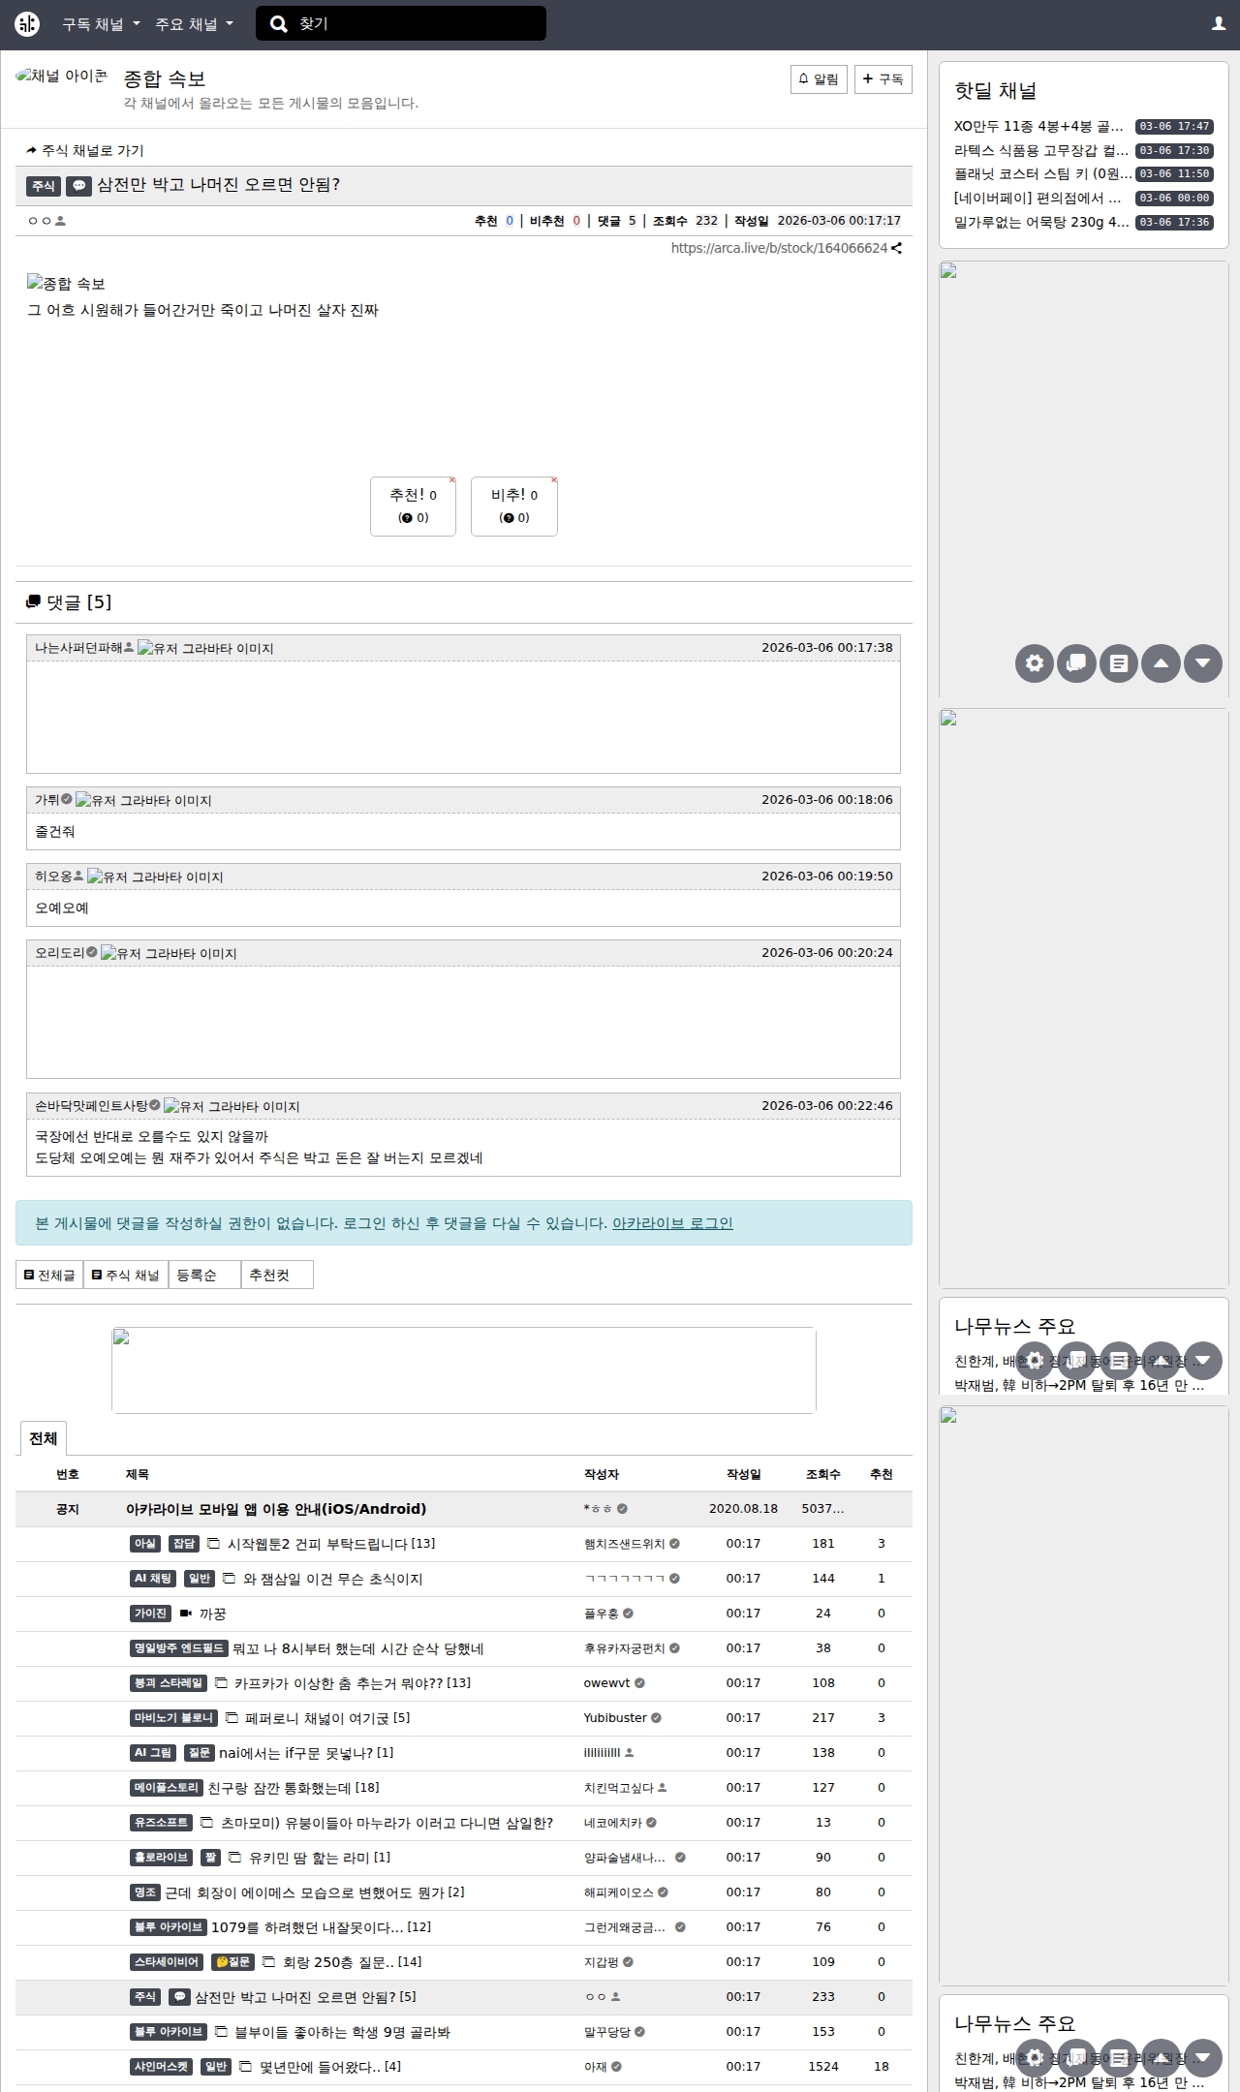Click comment author 오리도리
This screenshot has height=2092, width=1240.
60,953
